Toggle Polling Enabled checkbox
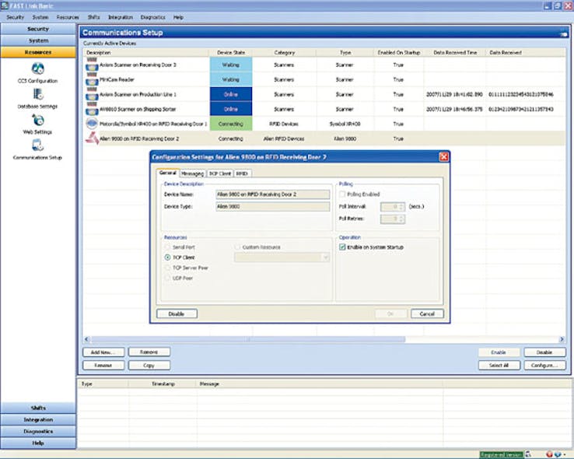 [x=342, y=194]
